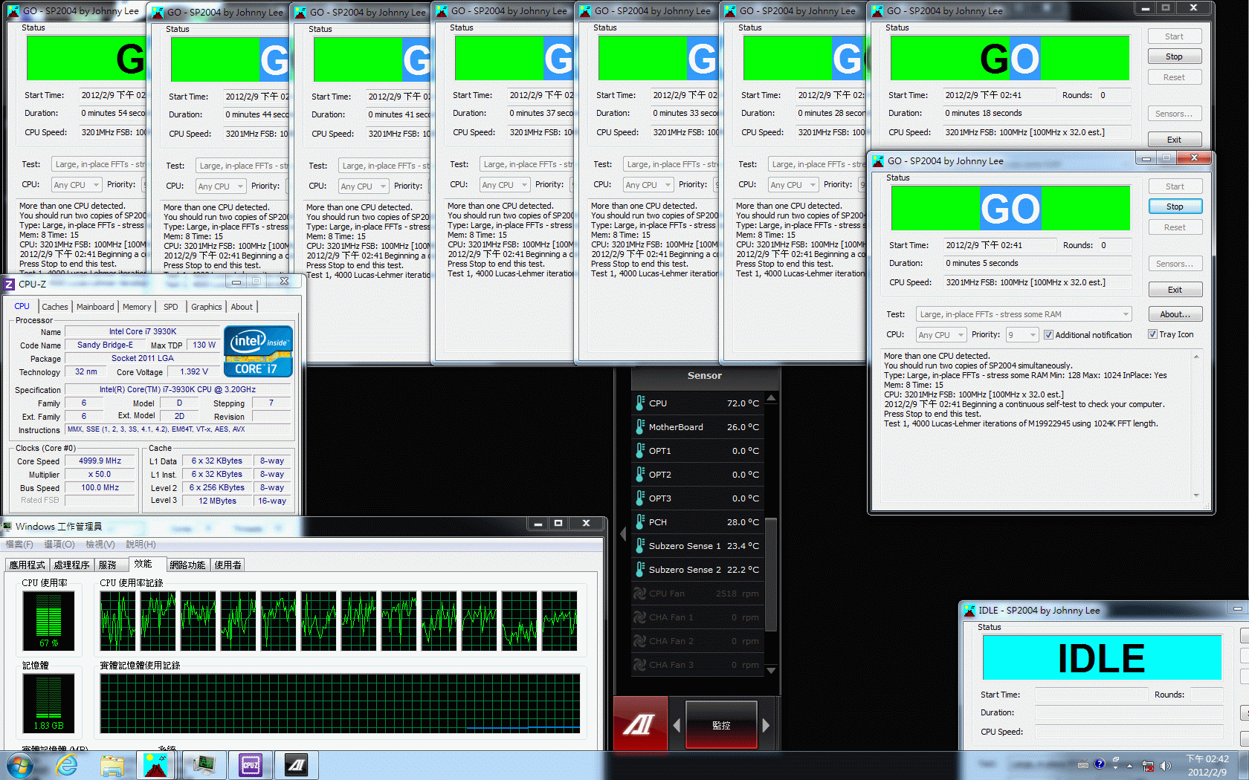Open volume speaker tray icon
This screenshot has height=780, width=1249.
1165,765
